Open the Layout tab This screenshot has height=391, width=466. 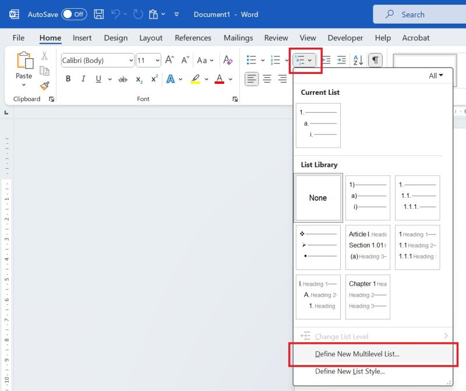tap(151, 38)
